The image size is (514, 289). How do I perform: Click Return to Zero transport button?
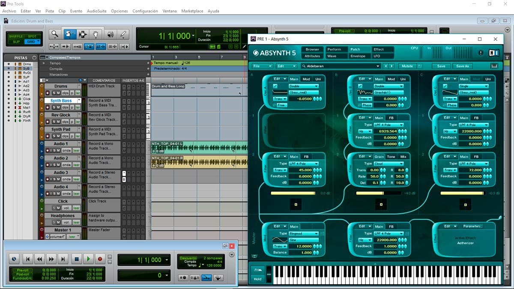click(x=27, y=259)
